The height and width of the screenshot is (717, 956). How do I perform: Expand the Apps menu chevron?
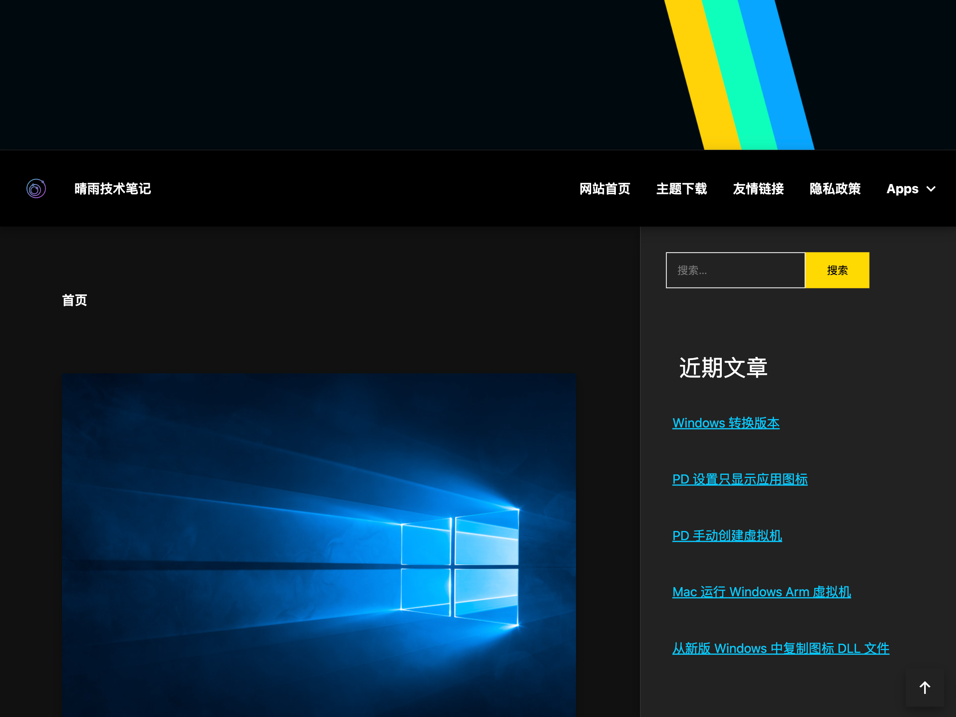931,189
